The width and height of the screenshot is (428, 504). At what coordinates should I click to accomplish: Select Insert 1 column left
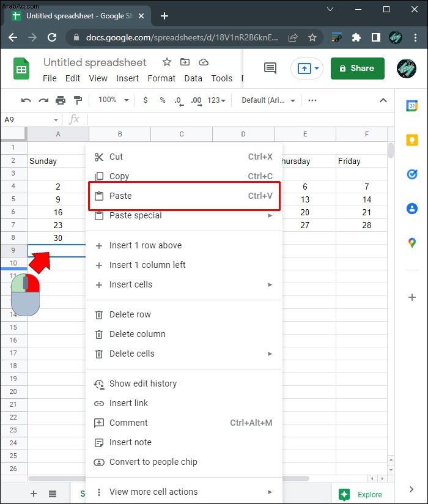pos(184,265)
